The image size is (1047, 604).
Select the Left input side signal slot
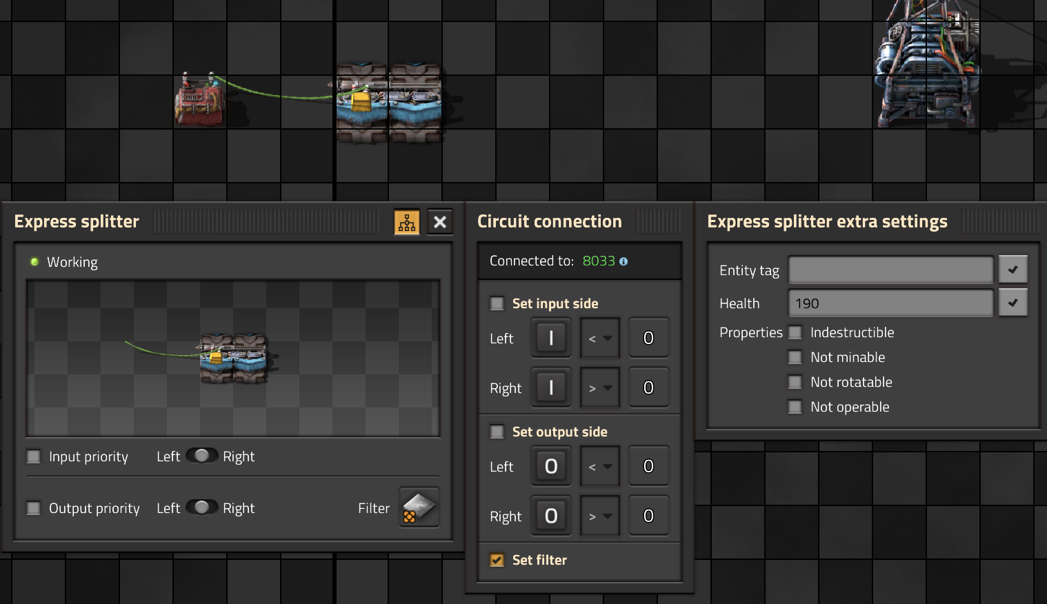click(551, 338)
